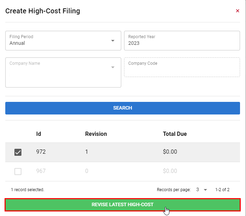Uncheck the checkbox for filing 972
Image resolution: width=246 pixels, height=216 pixels.
[18, 152]
